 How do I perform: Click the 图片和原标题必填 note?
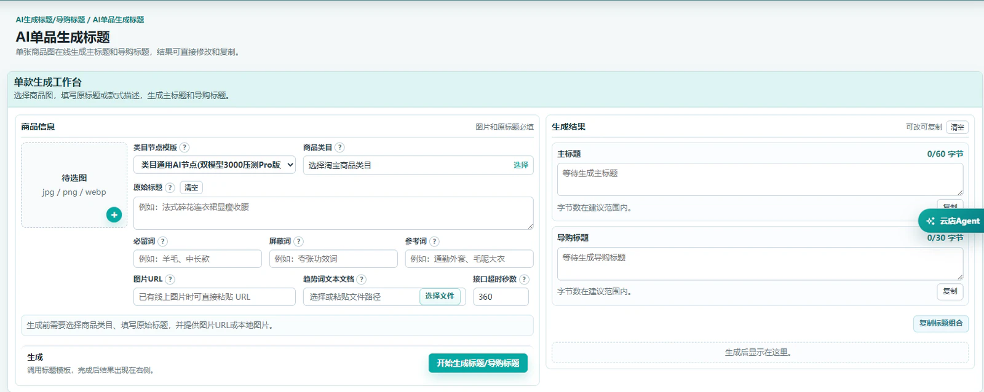click(x=504, y=127)
